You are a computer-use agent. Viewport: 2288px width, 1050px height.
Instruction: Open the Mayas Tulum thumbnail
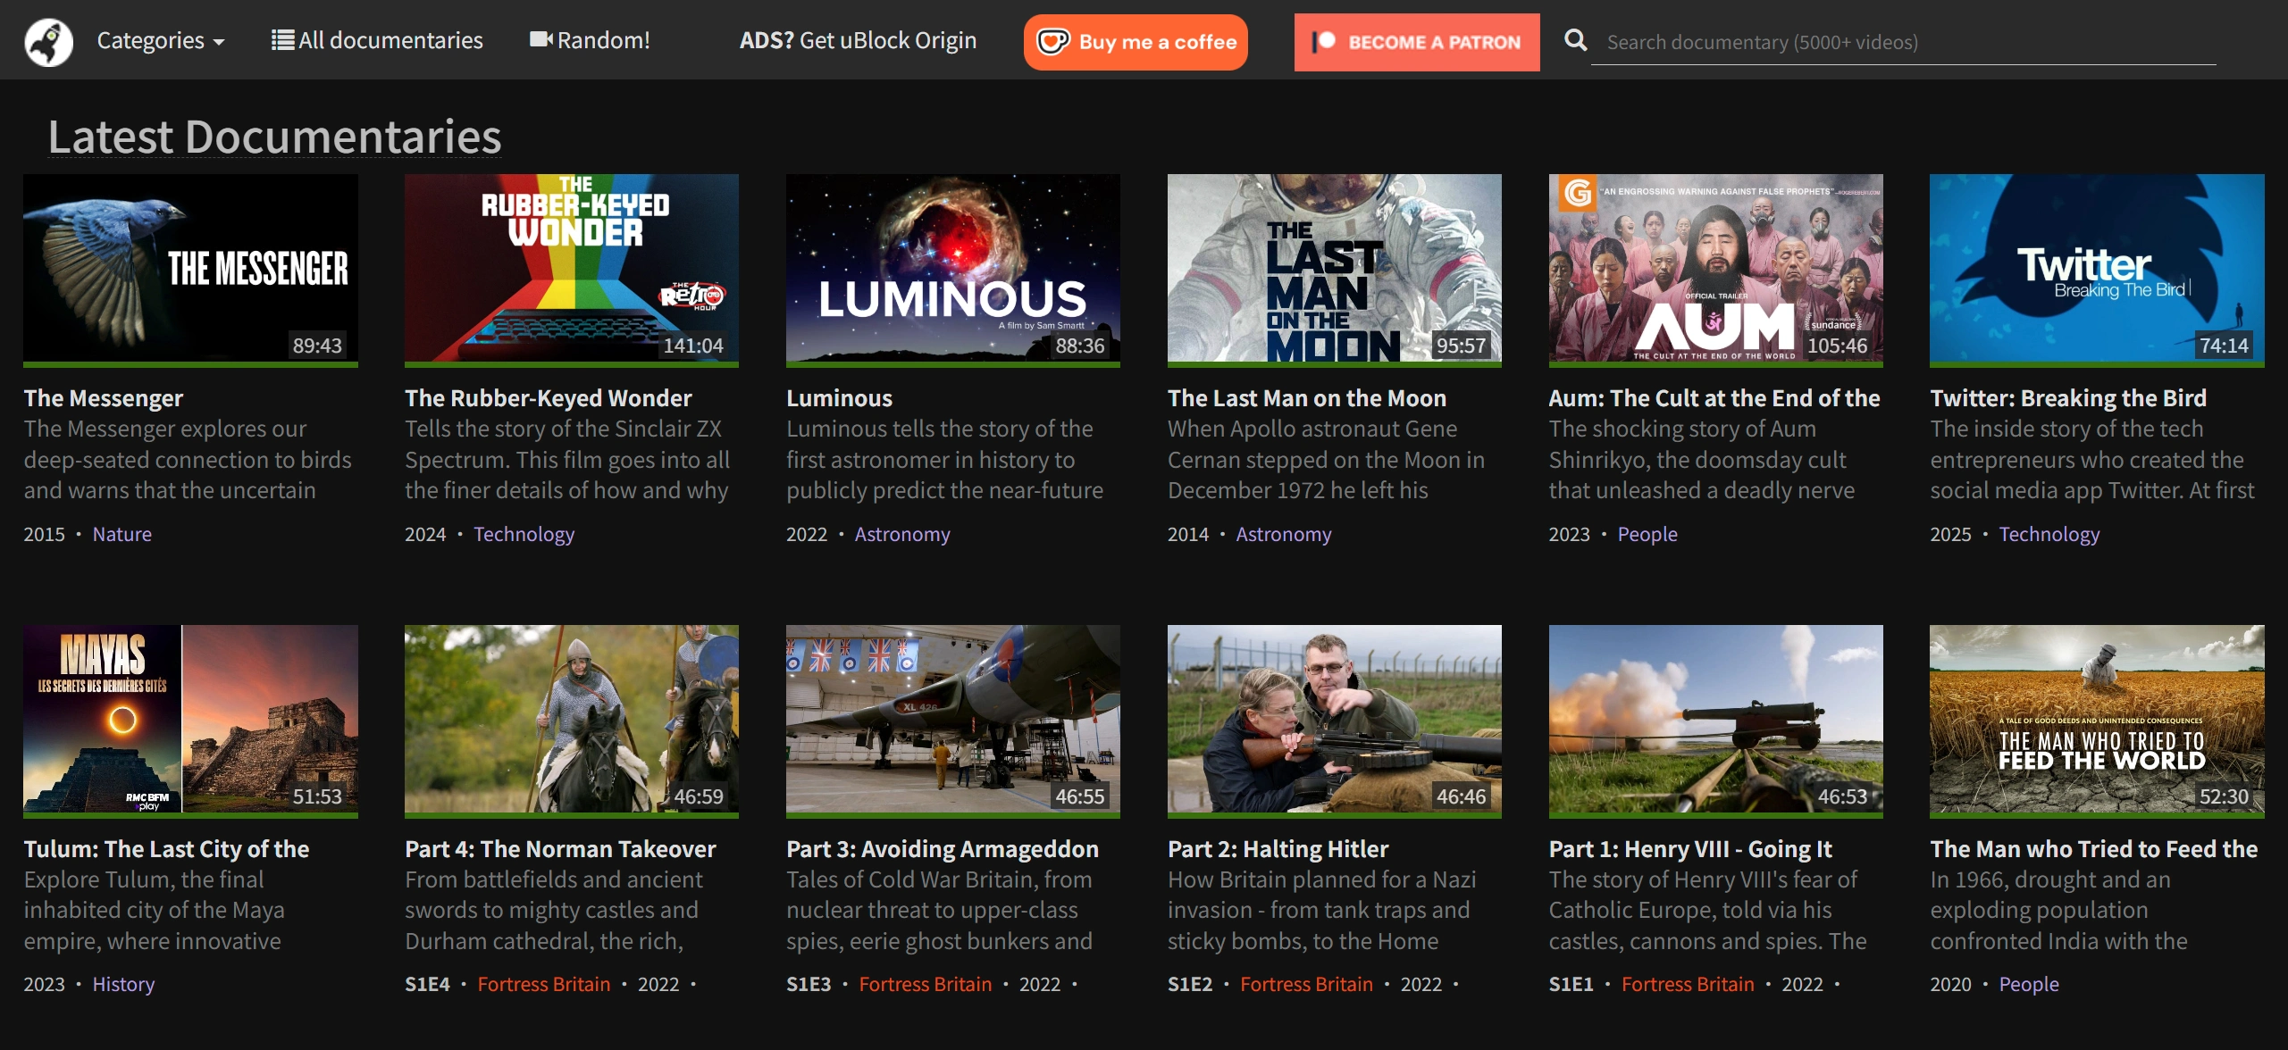point(190,721)
